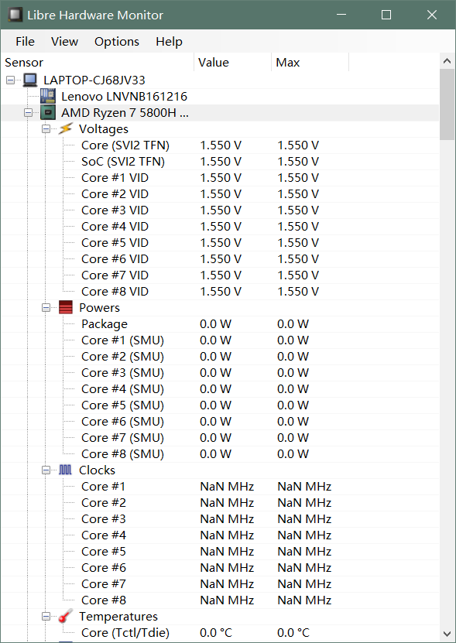Screen dimensions: 456x643
Task: Click the scrollbar down arrow
Action: pyautogui.click(x=447, y=634)
